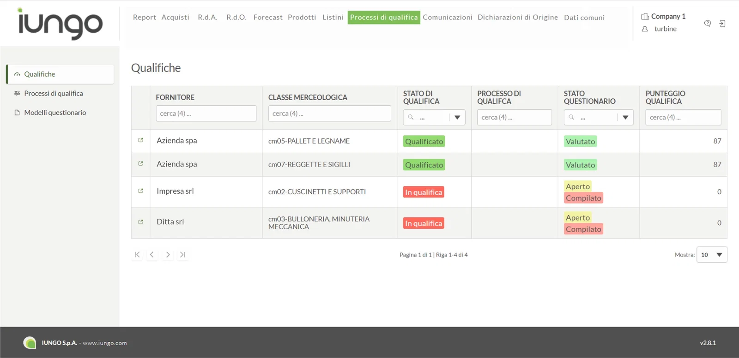Click the Punteggio qualifica search field
The height and width of the screenshot is (358, 739).
click(x=683, y=117)
